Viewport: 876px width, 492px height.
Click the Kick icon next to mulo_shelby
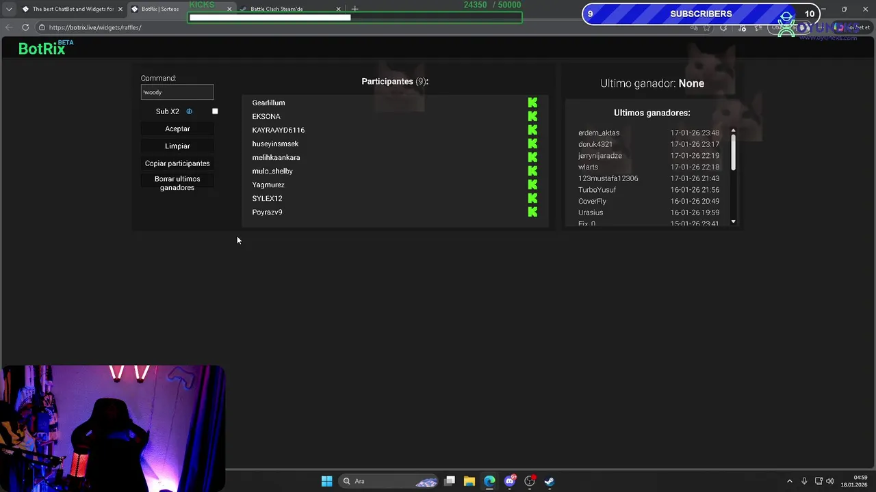(x=532, y=171)
